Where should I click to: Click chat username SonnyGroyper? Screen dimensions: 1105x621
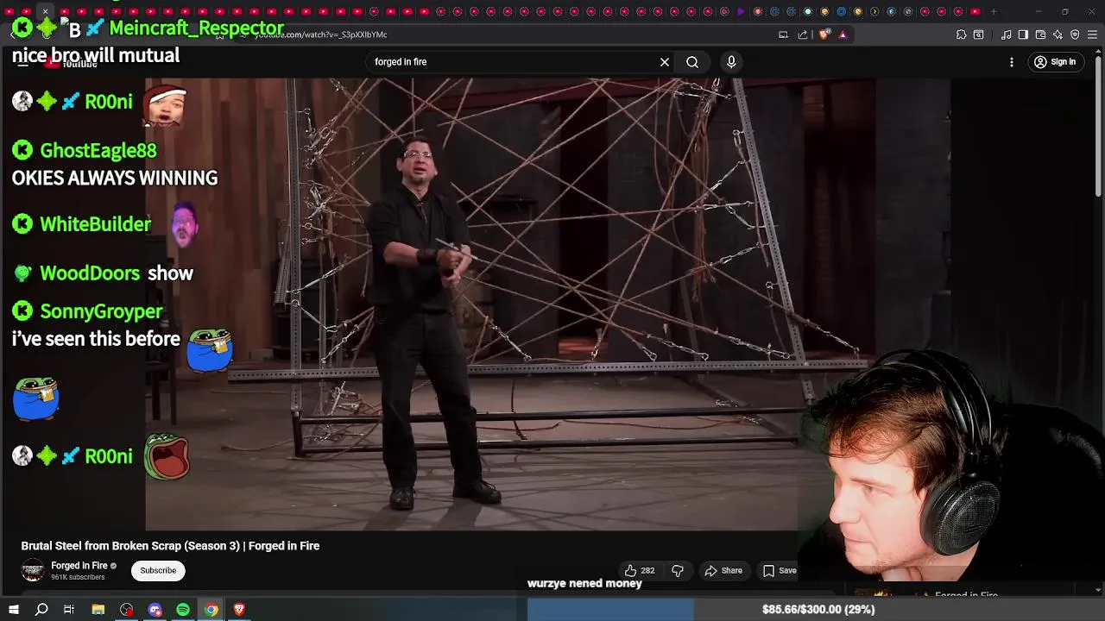coord(101,311)
